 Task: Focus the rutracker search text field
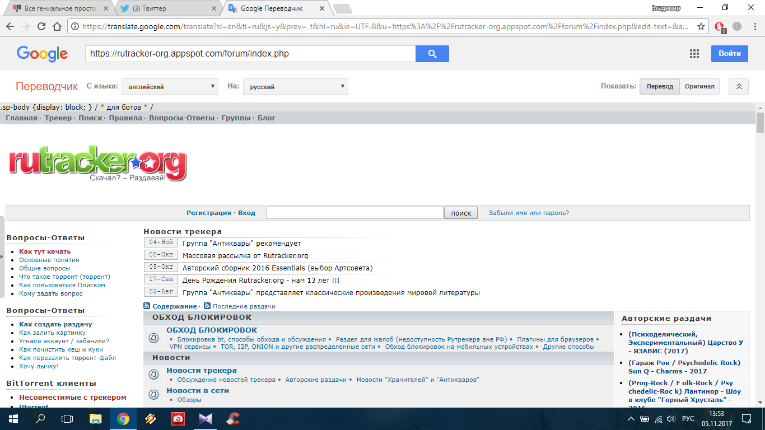coord(354,213)
